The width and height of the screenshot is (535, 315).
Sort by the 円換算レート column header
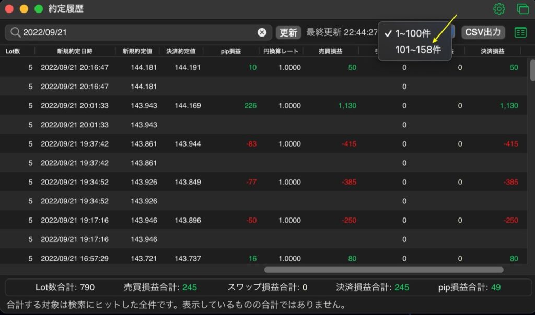[x=281, y=51]
